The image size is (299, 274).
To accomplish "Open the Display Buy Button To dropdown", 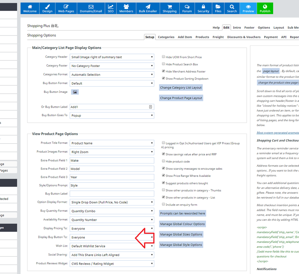I will click(112, 237).
